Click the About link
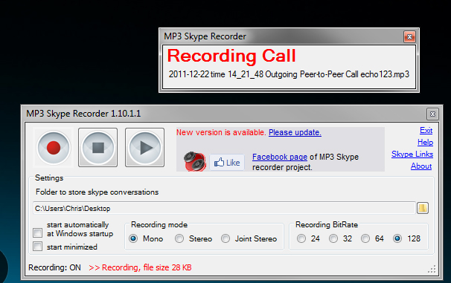Image resolution: width=451 pixels, height=283 pixels. (x=421, y=166)
